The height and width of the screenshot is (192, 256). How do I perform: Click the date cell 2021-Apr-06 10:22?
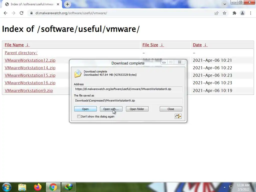(212, 68)
